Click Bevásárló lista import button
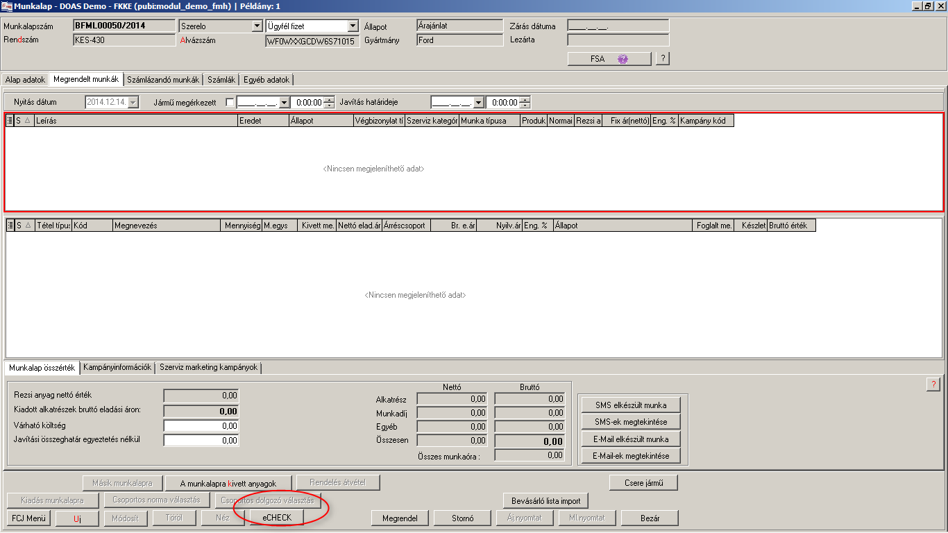This screenshot has width=948, height=533. pyautogui.click(x=545, y=500)
